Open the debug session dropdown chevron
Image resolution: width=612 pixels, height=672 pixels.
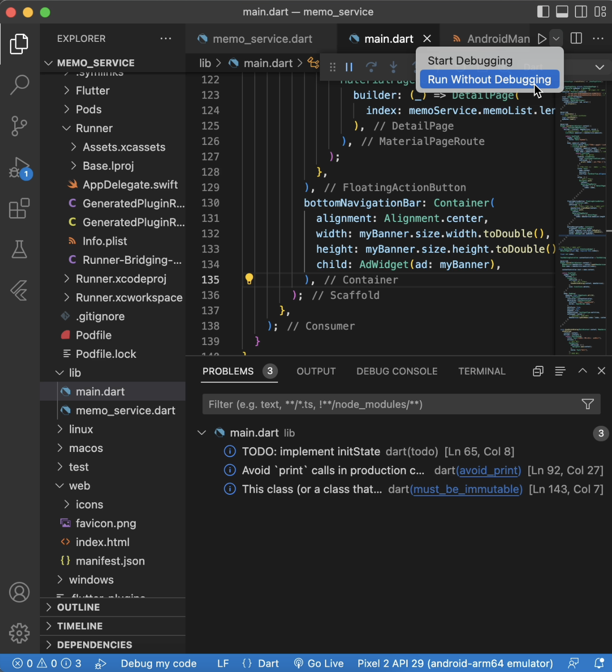pos(600,67)
